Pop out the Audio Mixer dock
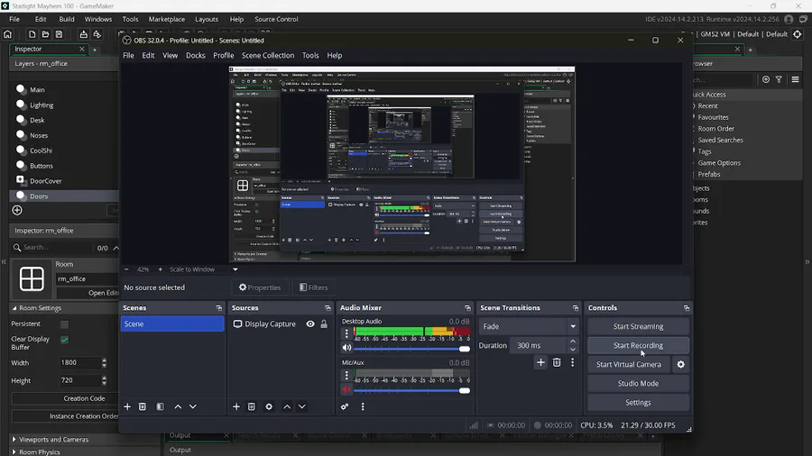 click(467, 307)
